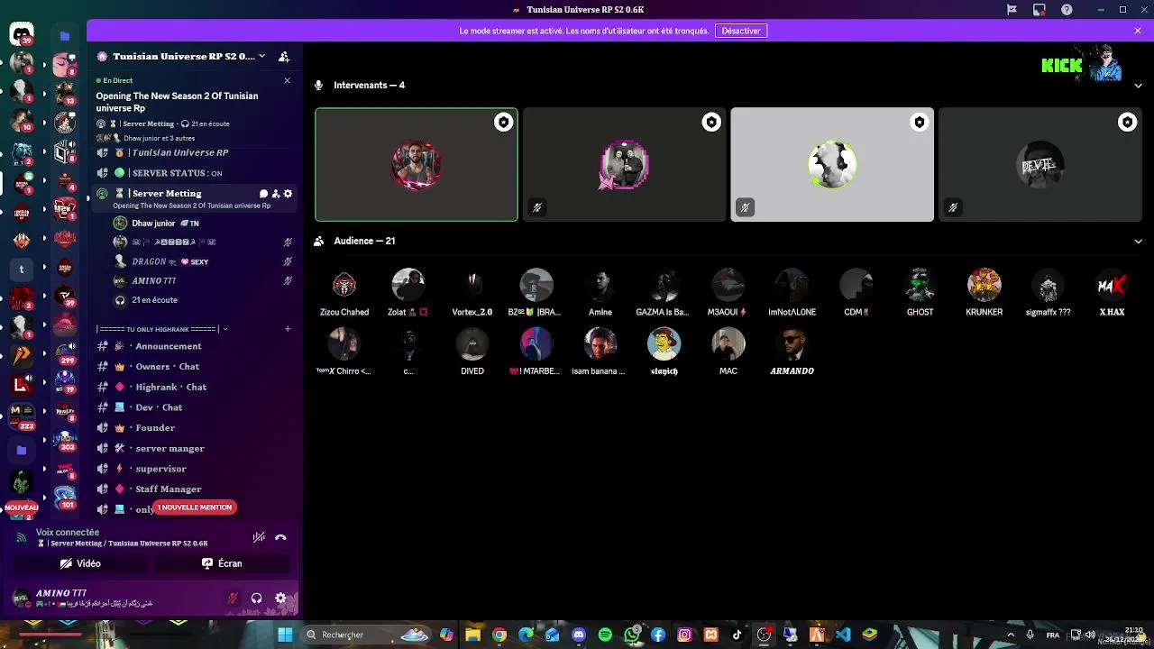Open Visual Studio Code from taskbar
1154x649 pixels.
point(843,635)
